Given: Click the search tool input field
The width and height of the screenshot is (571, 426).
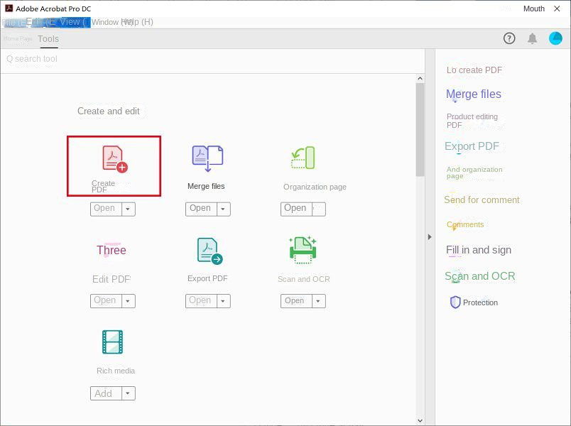Looking at the screenshot, I should point(212,59).
